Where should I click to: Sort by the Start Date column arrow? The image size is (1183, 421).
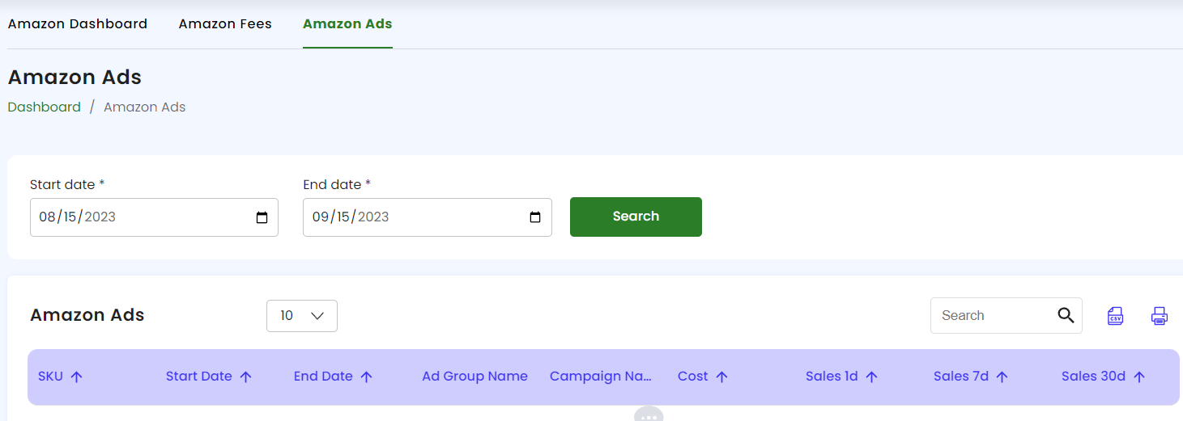pyautogui.click(x=246, y=377)
